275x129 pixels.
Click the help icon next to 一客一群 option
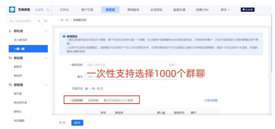pos(102,88)
